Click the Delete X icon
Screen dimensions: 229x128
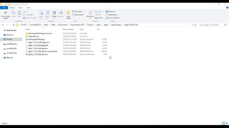tap(54, 13)
